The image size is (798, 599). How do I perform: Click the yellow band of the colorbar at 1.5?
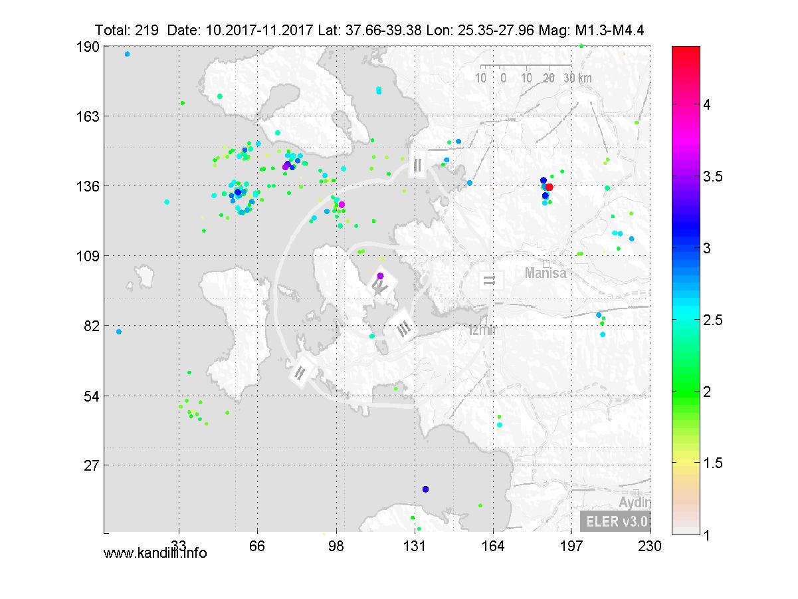686,463
